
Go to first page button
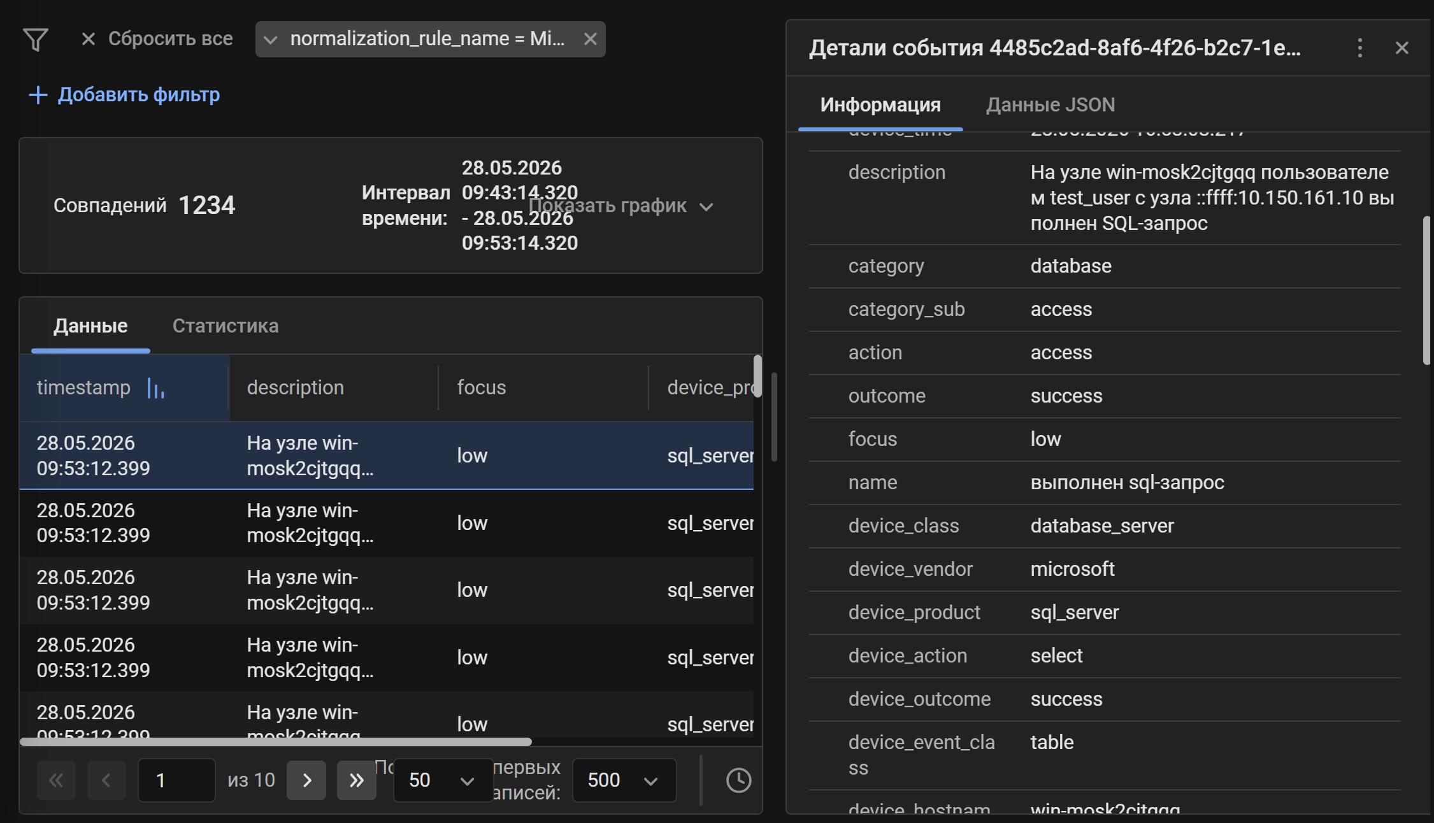coord(56,780)
